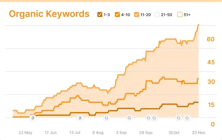Image resolution: width=222 pixels, height=140 pixels.
Task: Click the first 'a' marker near 22 May
Action: (33, 118)
